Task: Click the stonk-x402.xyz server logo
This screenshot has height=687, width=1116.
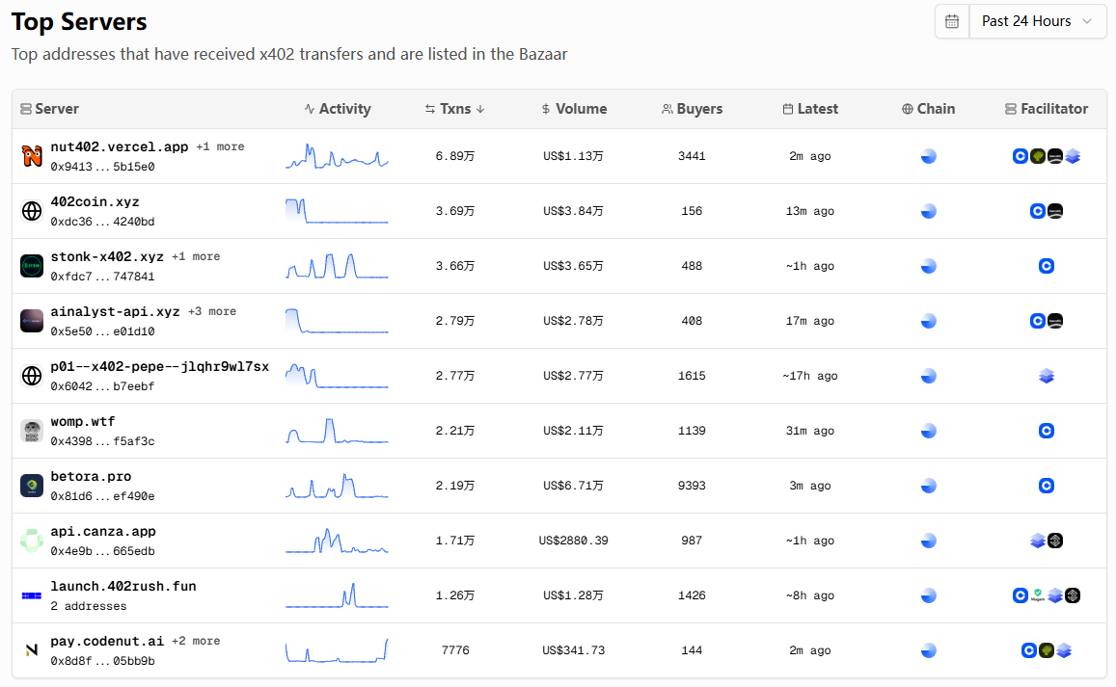Action: (x=32, y=266)
